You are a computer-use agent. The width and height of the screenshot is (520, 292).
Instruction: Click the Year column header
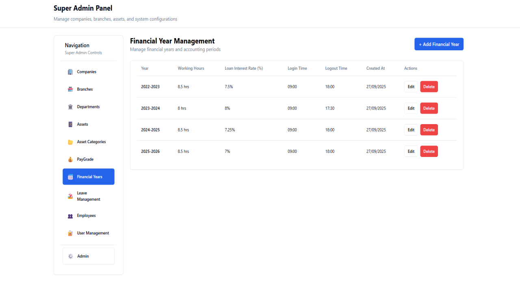coord(145,69)
